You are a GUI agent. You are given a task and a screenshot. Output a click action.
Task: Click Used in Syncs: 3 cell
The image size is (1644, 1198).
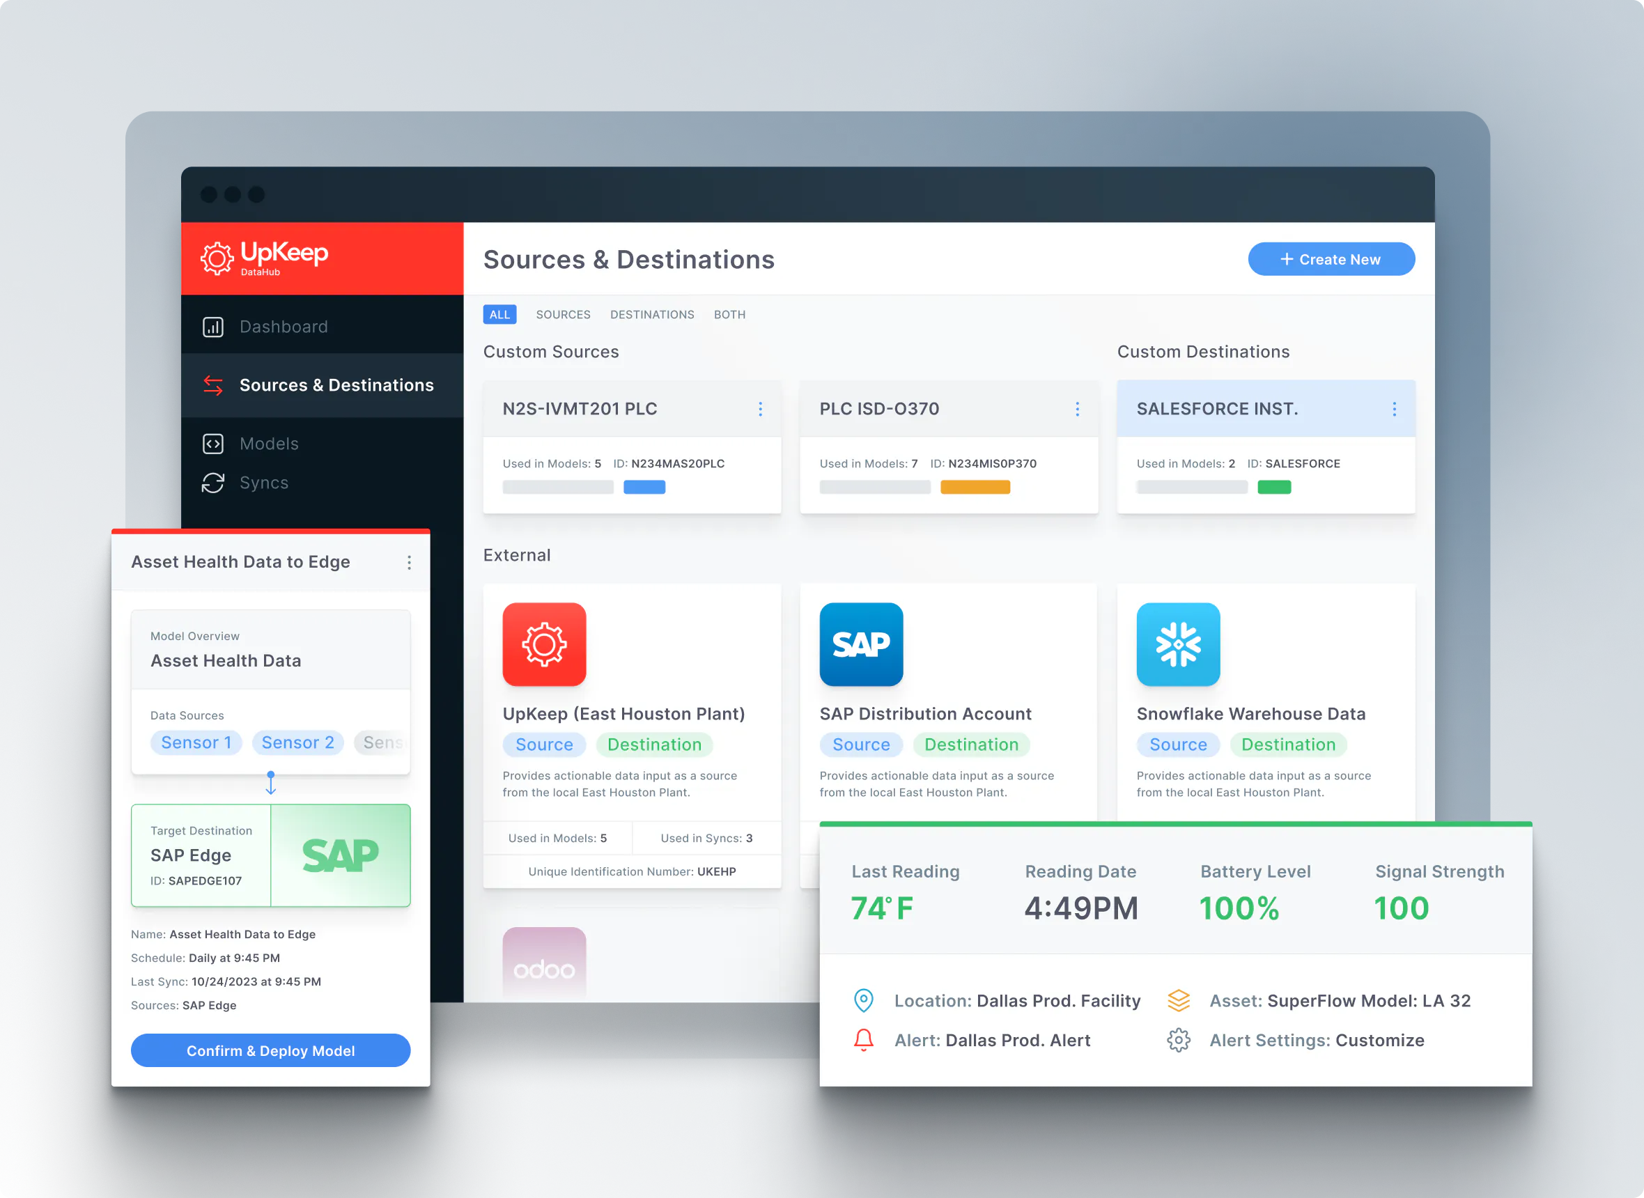pyautogui.click(x=706, y=838)
